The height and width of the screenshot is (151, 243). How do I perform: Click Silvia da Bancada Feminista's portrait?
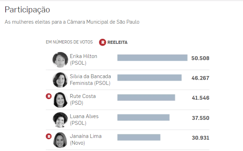(60, 80)
